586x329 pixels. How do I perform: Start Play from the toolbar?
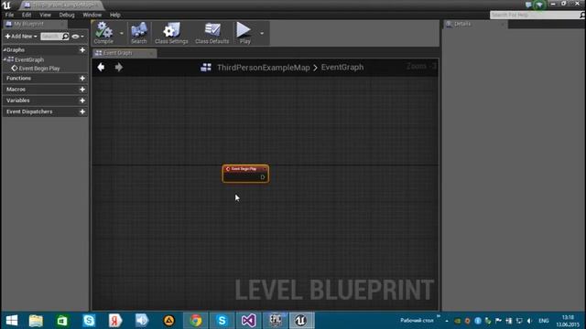(244, 33)
